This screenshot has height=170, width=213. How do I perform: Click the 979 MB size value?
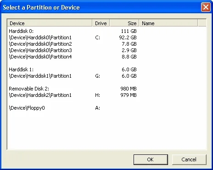[x=129, y=95]
